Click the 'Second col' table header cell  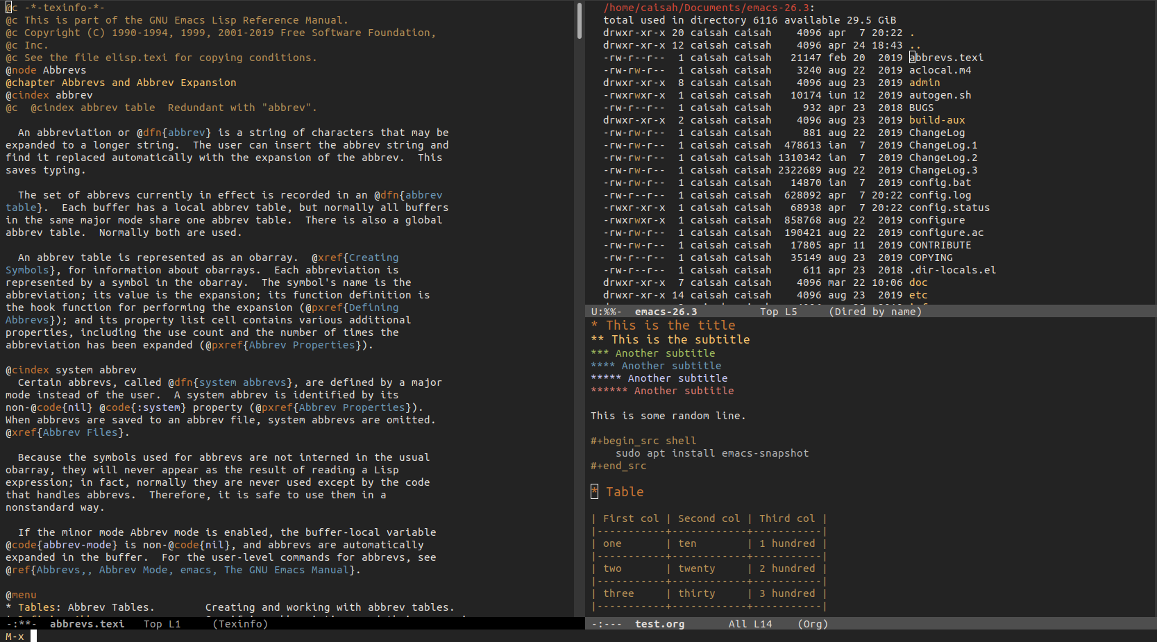tap(709, 518)
